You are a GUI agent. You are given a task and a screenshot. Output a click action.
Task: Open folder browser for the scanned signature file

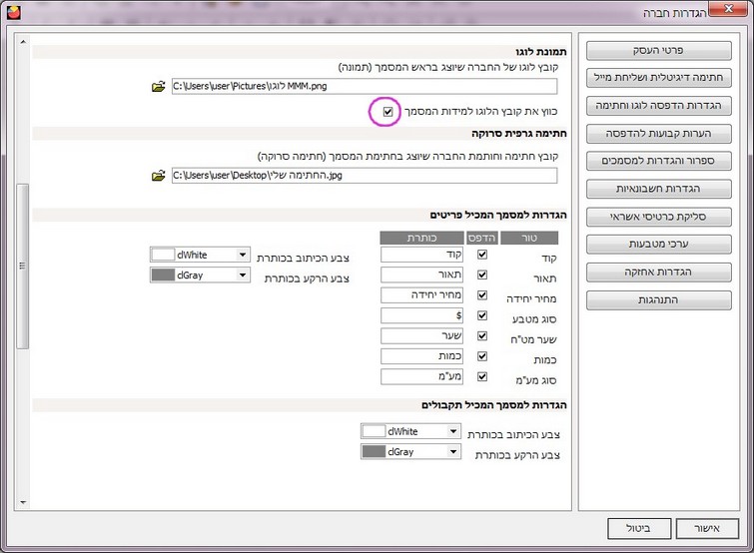click(x=157, y=176)
